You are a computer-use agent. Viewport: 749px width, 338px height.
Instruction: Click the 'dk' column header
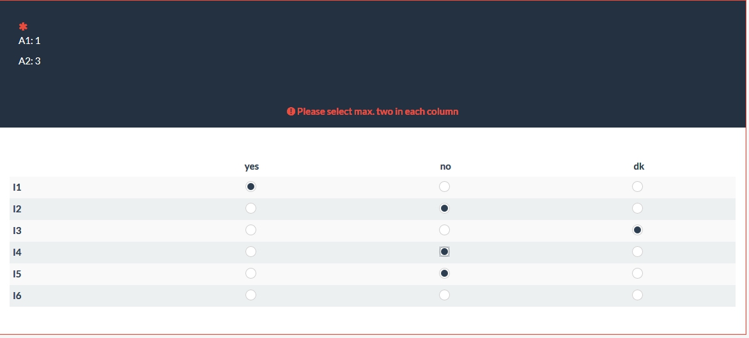coord(638,166)
